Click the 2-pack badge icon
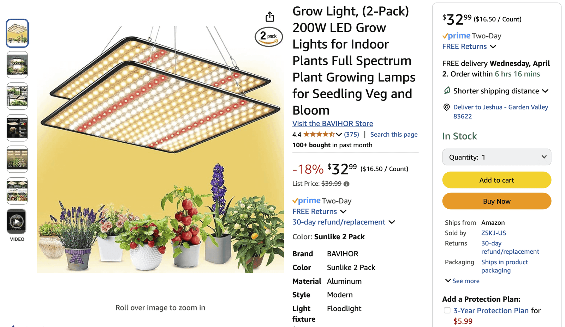Screen dimensions: 565x327 pyautogui.click(x=269, y=36)
